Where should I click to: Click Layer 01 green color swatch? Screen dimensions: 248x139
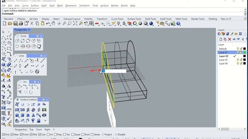245,53
